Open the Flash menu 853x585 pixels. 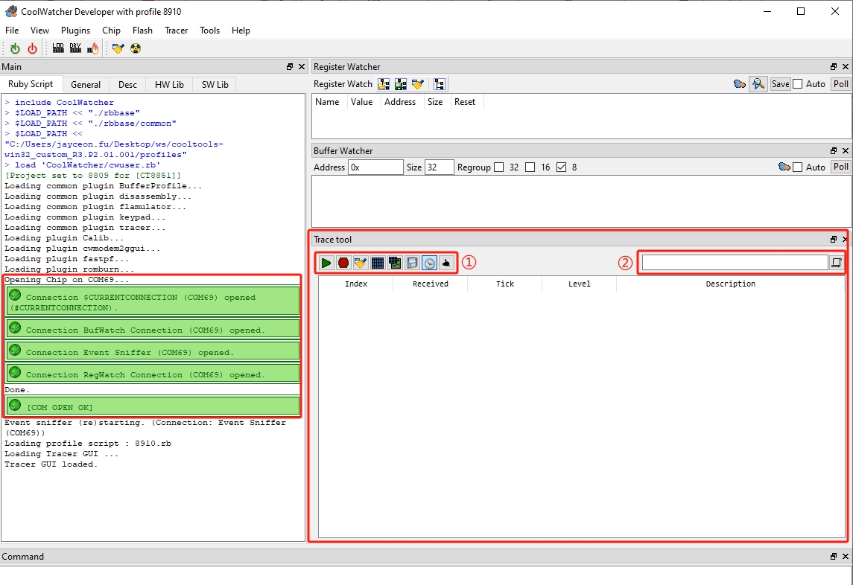pyautogui.click(x=142, y=31)
